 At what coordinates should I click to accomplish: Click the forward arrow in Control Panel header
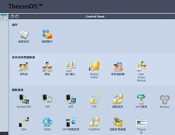pos(17,17)
